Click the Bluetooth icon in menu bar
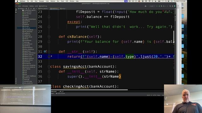202x113 pixels. [152, 1]
